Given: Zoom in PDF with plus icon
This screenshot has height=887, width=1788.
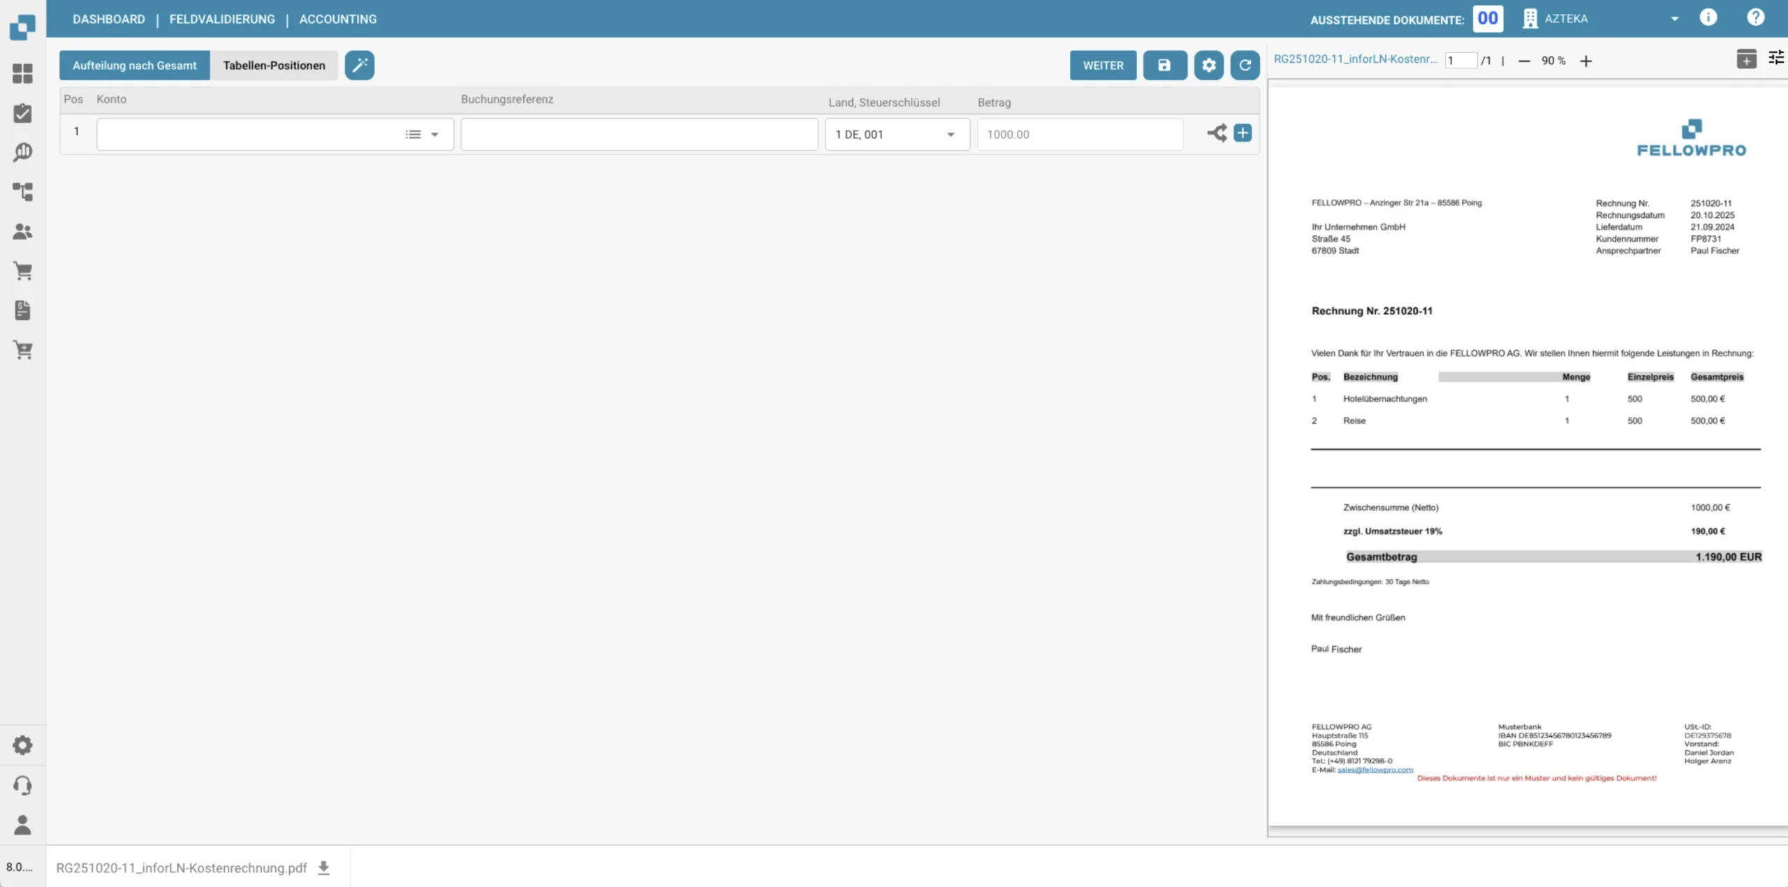Looking at the screenshot, I should pos(1585,61).
